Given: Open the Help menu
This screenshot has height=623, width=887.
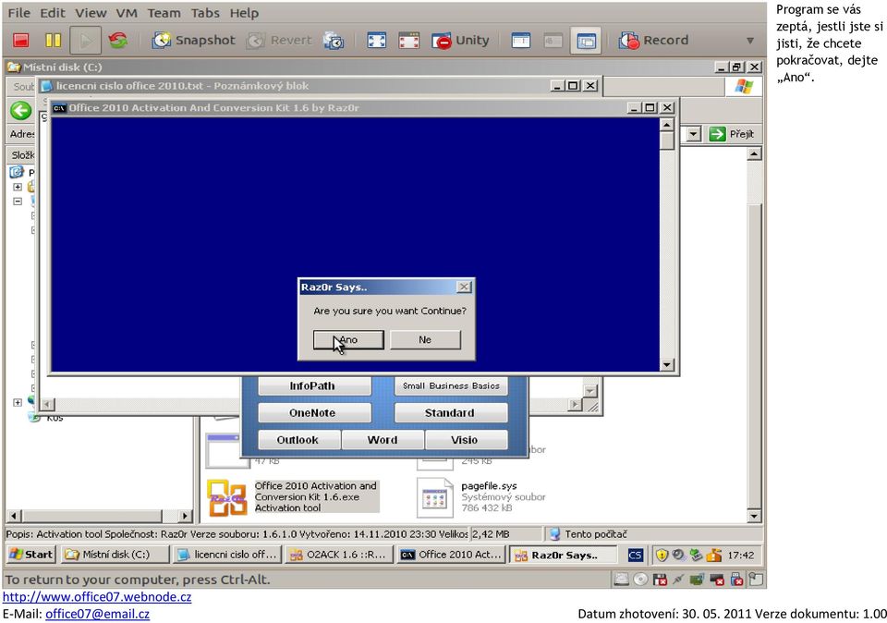Looking at the screenshot, I should coord(244,13).
